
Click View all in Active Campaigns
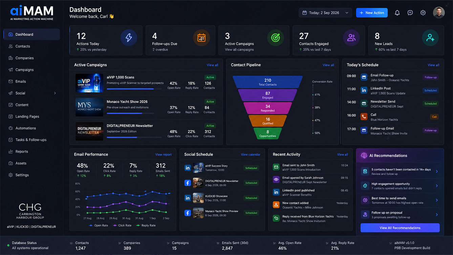(x=212, y=65)
